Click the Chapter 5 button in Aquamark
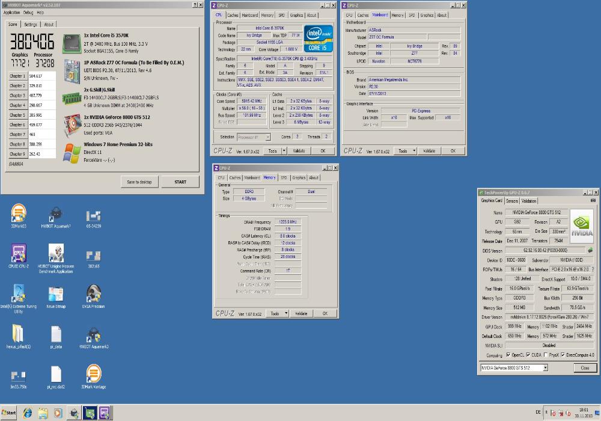601x421 pixels. click(17, 115)
